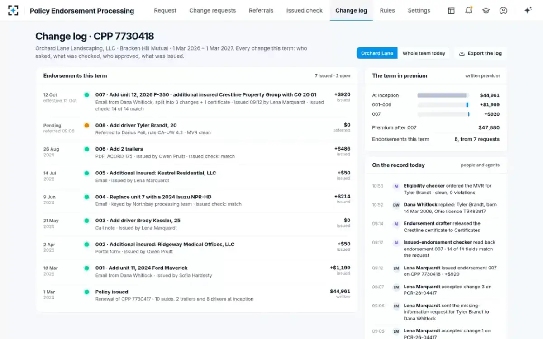
Task: Switch the log view to Orchard Lane
Action: tap(377, 53)
